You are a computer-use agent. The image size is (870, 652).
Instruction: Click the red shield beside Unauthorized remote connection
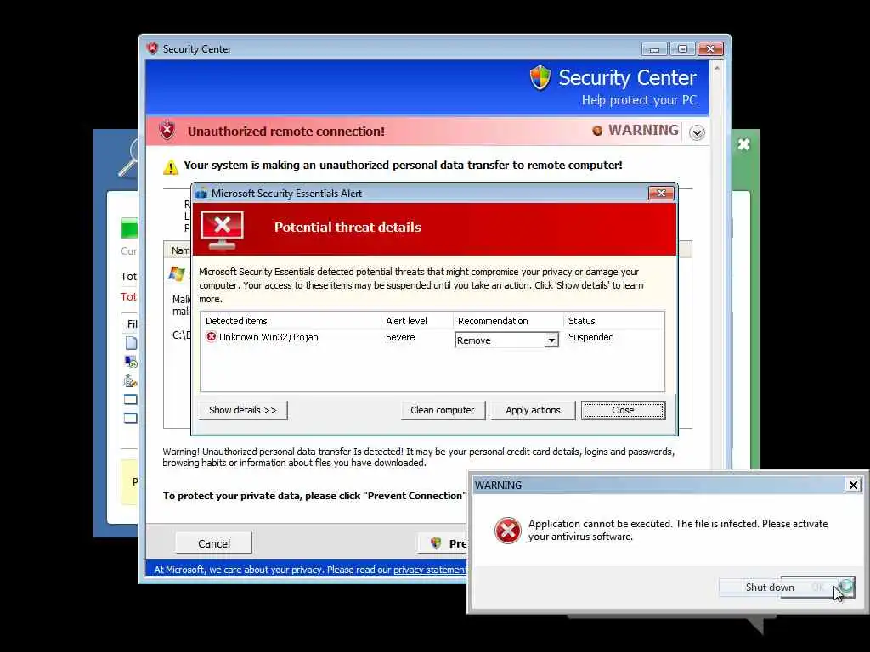167,131
